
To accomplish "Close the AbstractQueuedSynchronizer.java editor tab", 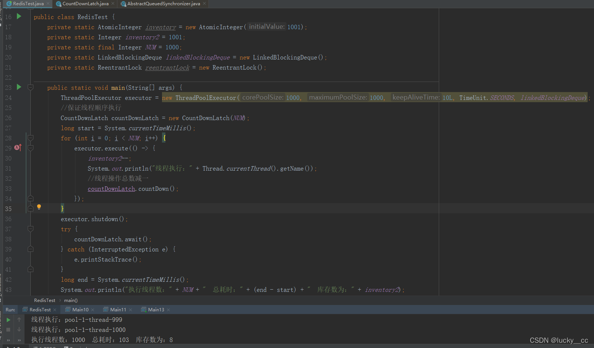I will 204,4.
